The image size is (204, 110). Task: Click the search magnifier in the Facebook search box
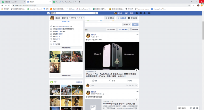(x=96, y=13)
